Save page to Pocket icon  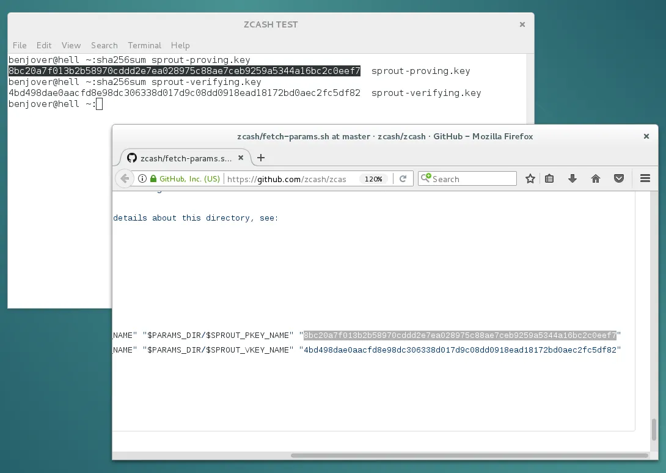pos(619,179)
